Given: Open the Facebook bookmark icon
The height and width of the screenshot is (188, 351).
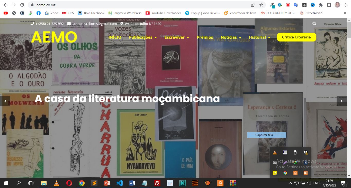Looking at the screenshot, I should tap(39, 13).
